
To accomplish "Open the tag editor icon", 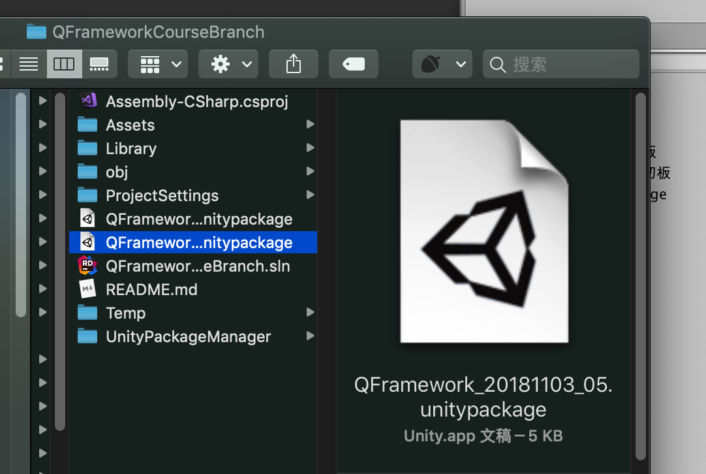I will (x=353, y=63).
